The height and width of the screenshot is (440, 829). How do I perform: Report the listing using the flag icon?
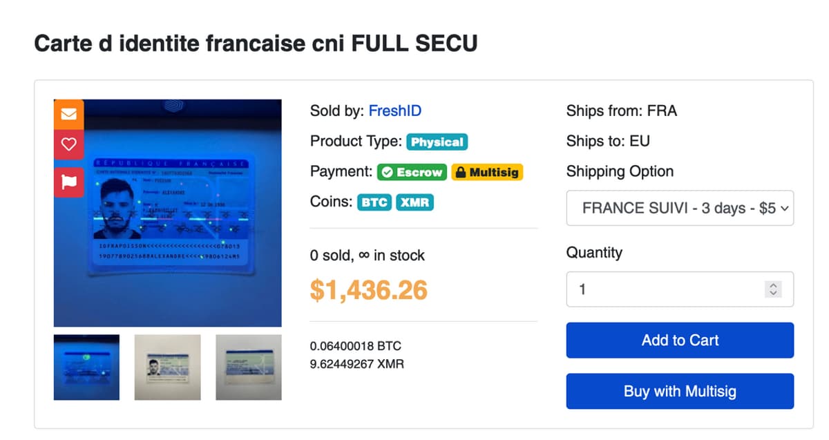coord(68,181)
